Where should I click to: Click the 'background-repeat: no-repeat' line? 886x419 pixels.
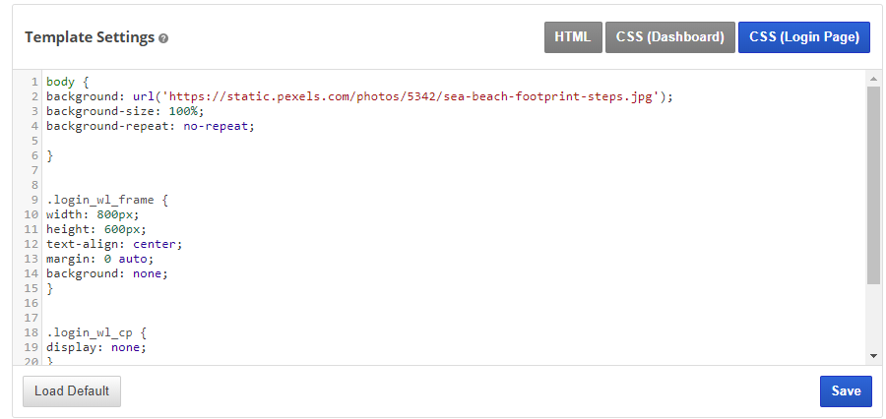pos(150,126)
